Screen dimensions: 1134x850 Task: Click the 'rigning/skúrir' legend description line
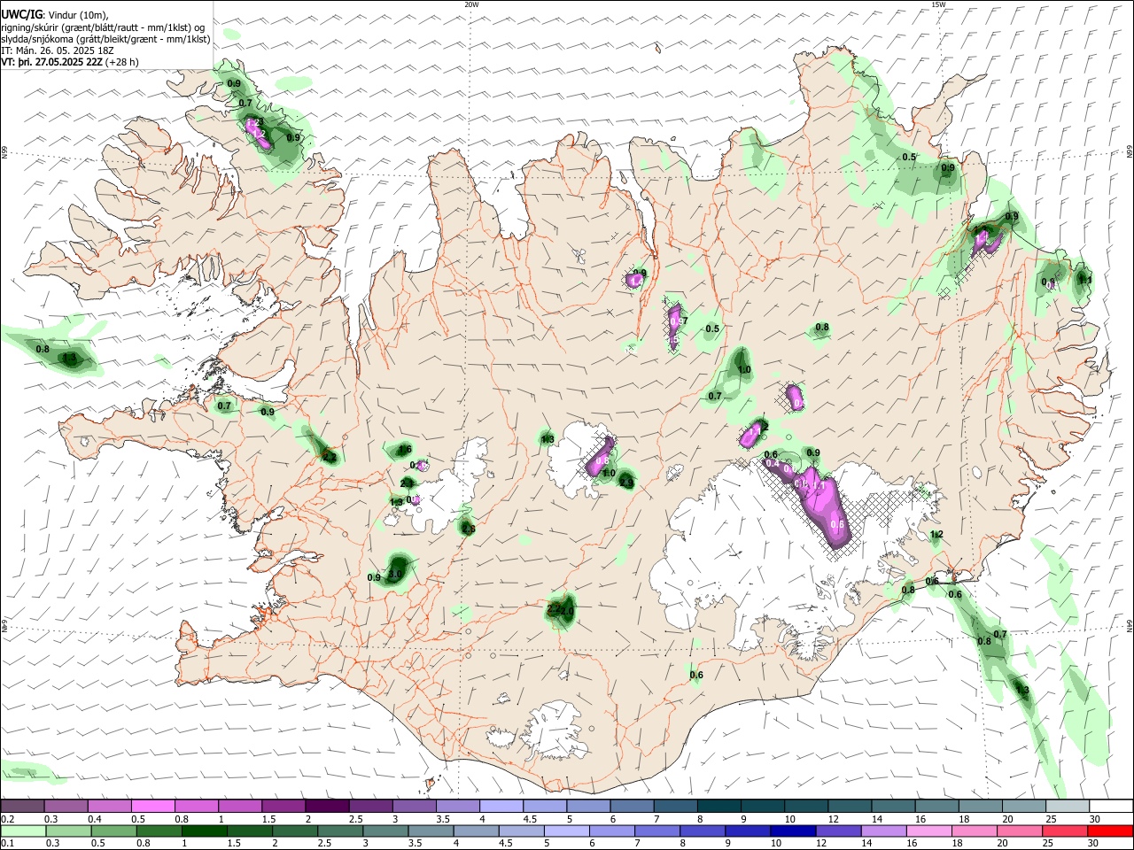click(104, 27)
